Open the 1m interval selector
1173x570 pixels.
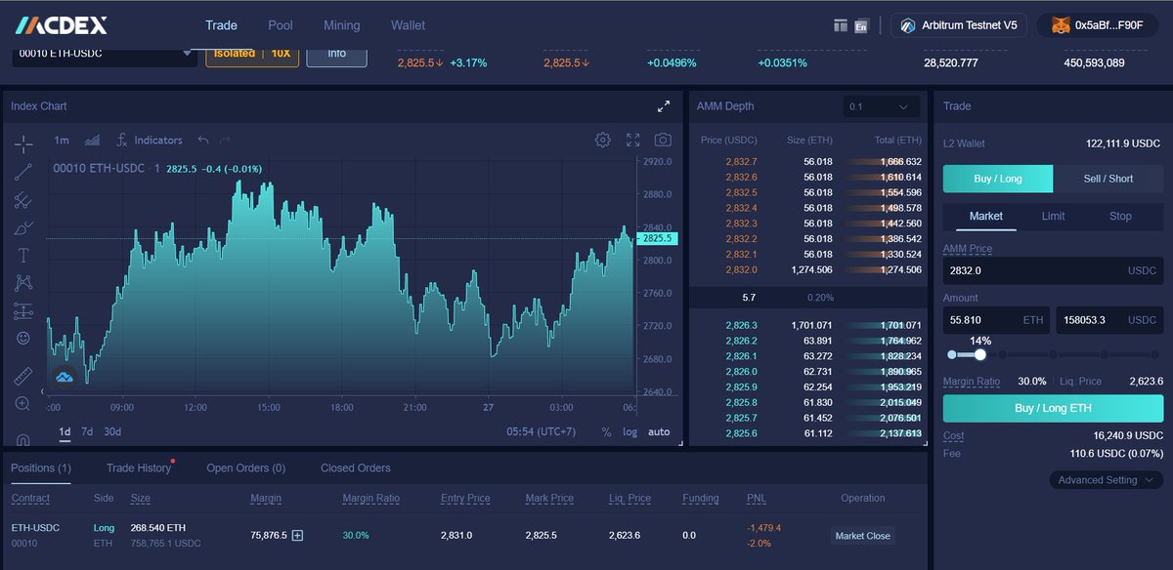(x=62, y=141)
